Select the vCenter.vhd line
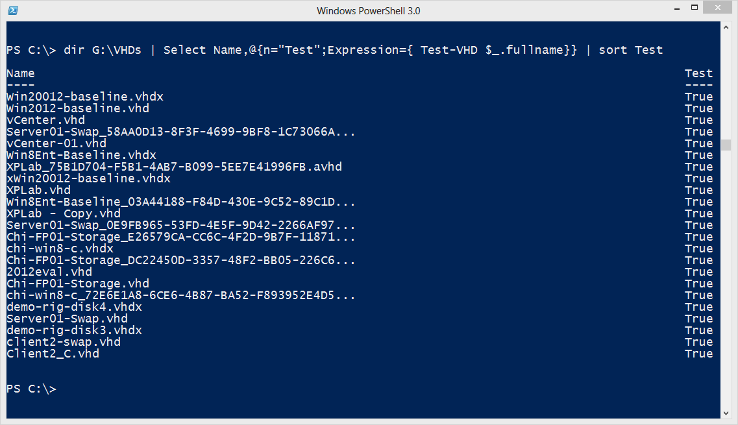Screen dimensions: 738x425 [x=45, y=120]
